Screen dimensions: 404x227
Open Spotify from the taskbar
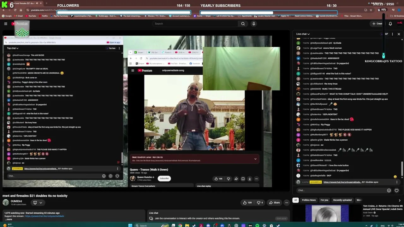[257, 225]
